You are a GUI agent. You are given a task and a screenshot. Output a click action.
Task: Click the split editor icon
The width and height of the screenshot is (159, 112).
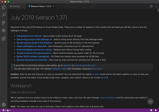(151, 6)
